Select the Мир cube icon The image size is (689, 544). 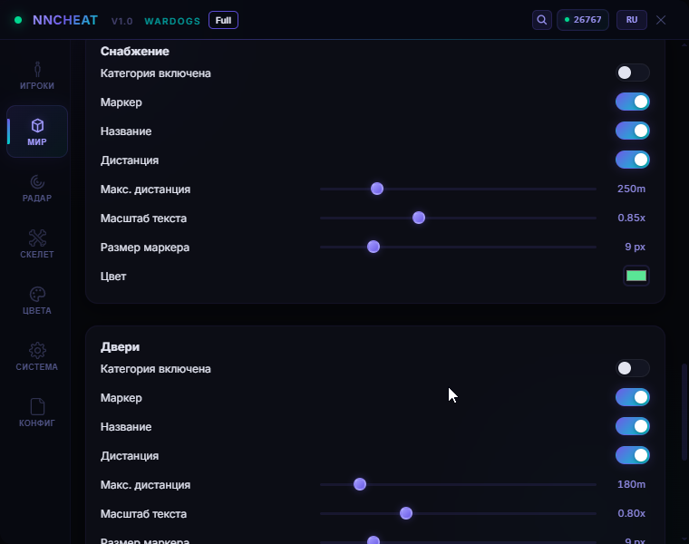tap(37, 126)
